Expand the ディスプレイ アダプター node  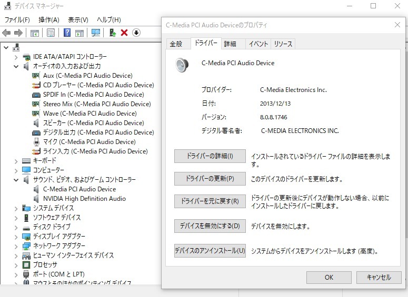pos(16,237)
